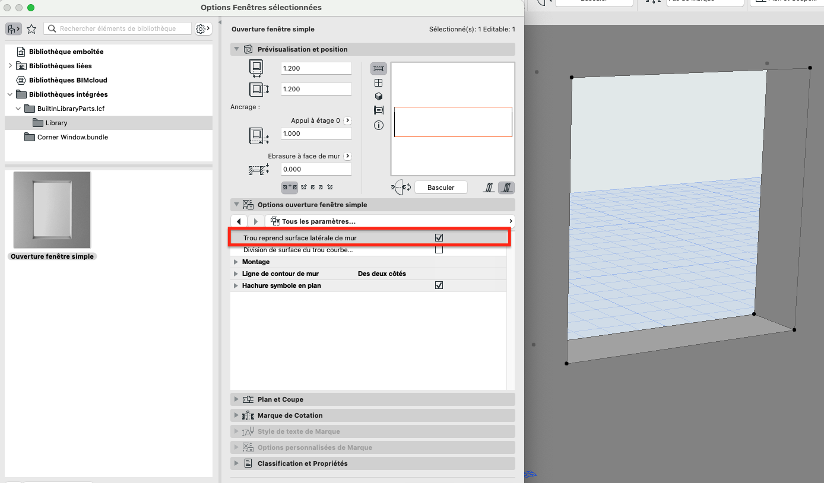The image size is (824, 483).
Task: Edit the width value field 1.200
Action: 316,68
